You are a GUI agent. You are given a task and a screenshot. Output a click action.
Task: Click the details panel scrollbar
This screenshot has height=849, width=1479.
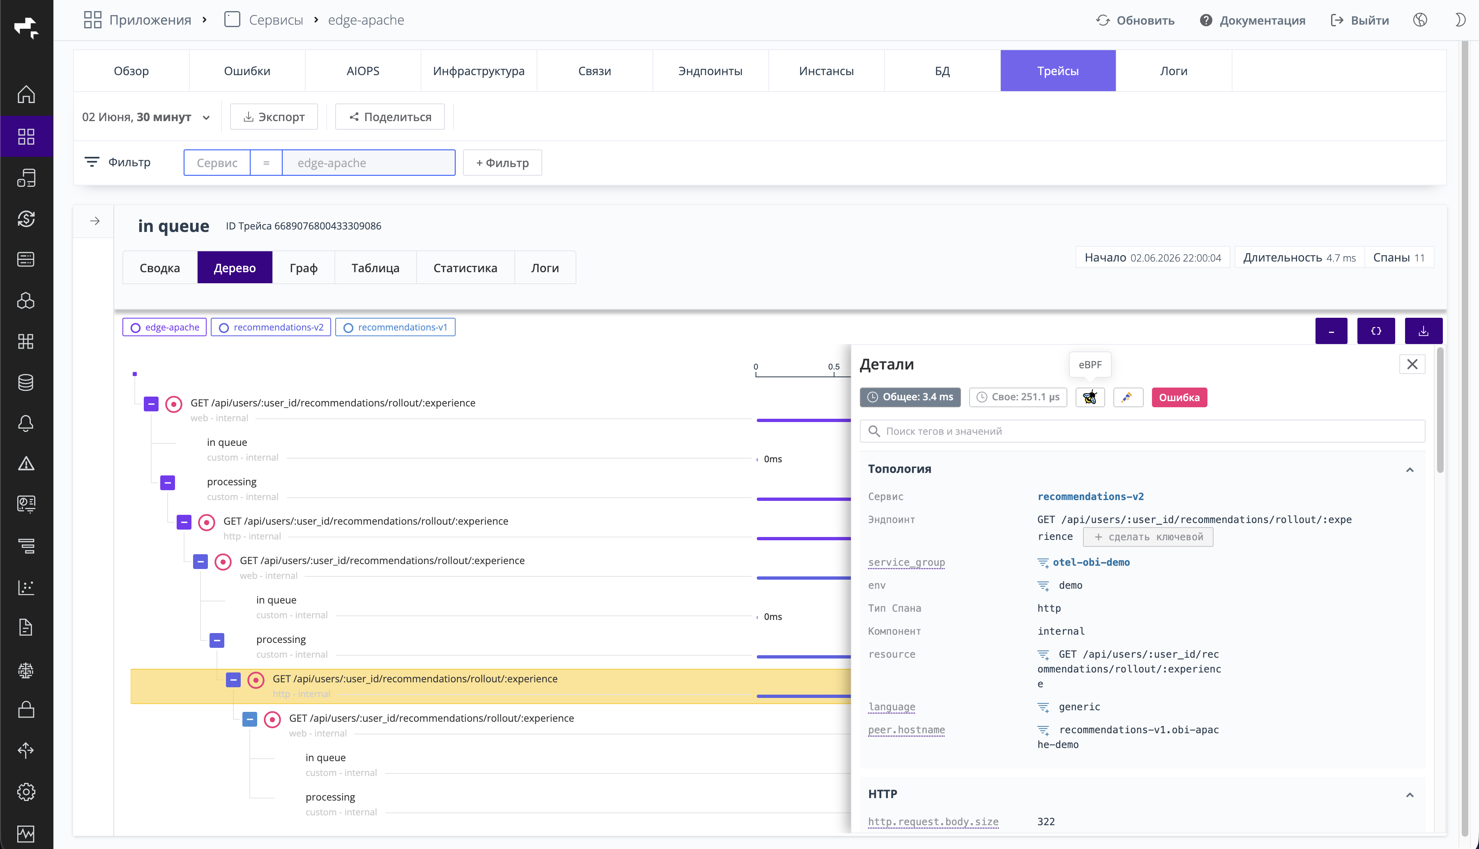click(1440, 411)
